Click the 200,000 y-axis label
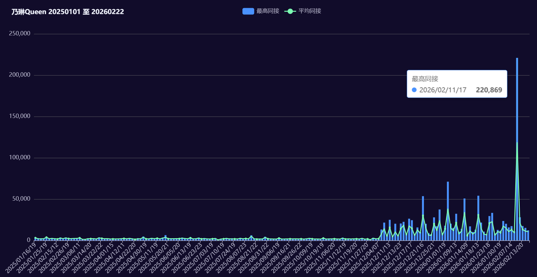 click(x=19, y=75)
